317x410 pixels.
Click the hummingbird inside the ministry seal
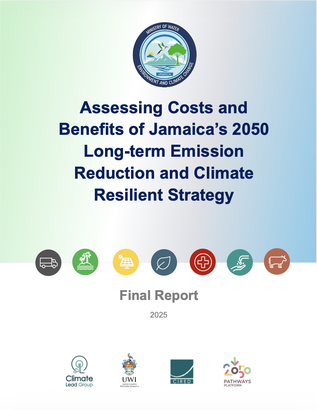tap(161, 47)
